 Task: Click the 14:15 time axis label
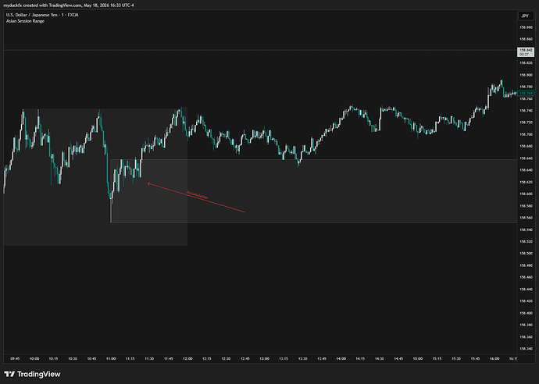point(360,358)
